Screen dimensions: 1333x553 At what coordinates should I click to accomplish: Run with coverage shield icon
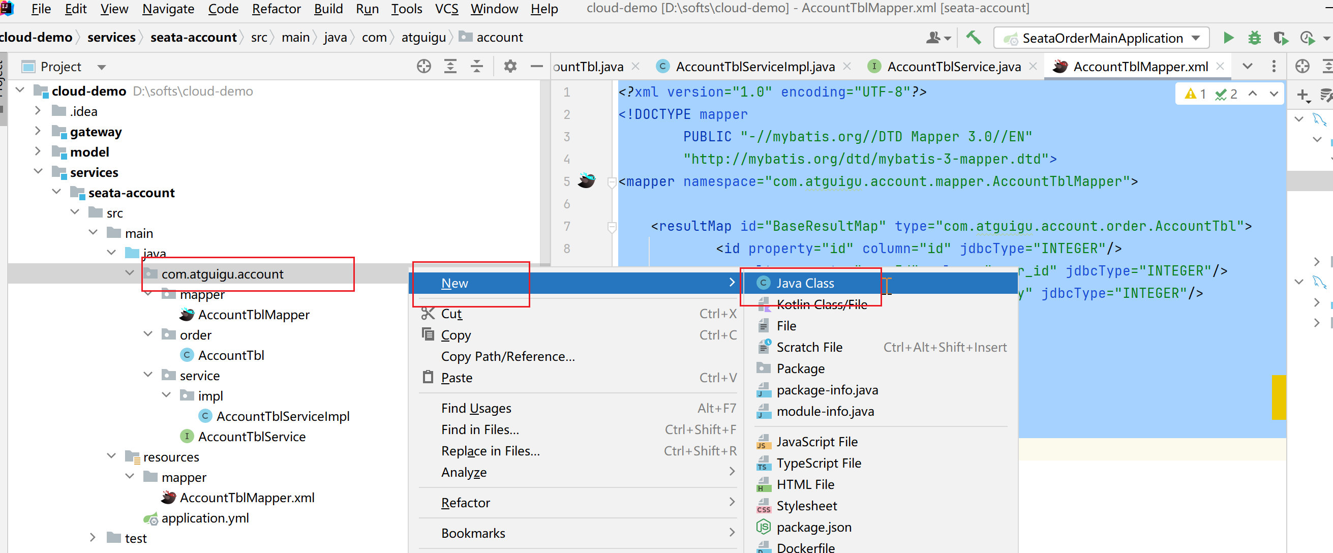pos(1281,38)
